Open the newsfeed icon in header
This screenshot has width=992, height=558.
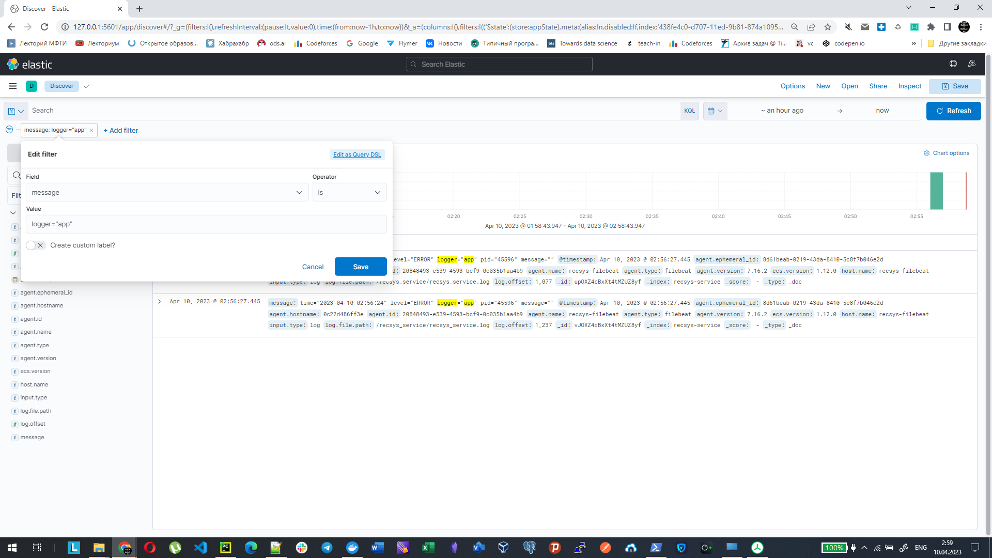971,64
